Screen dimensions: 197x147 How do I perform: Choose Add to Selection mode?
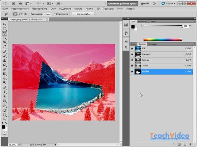(x=19, y=14)
